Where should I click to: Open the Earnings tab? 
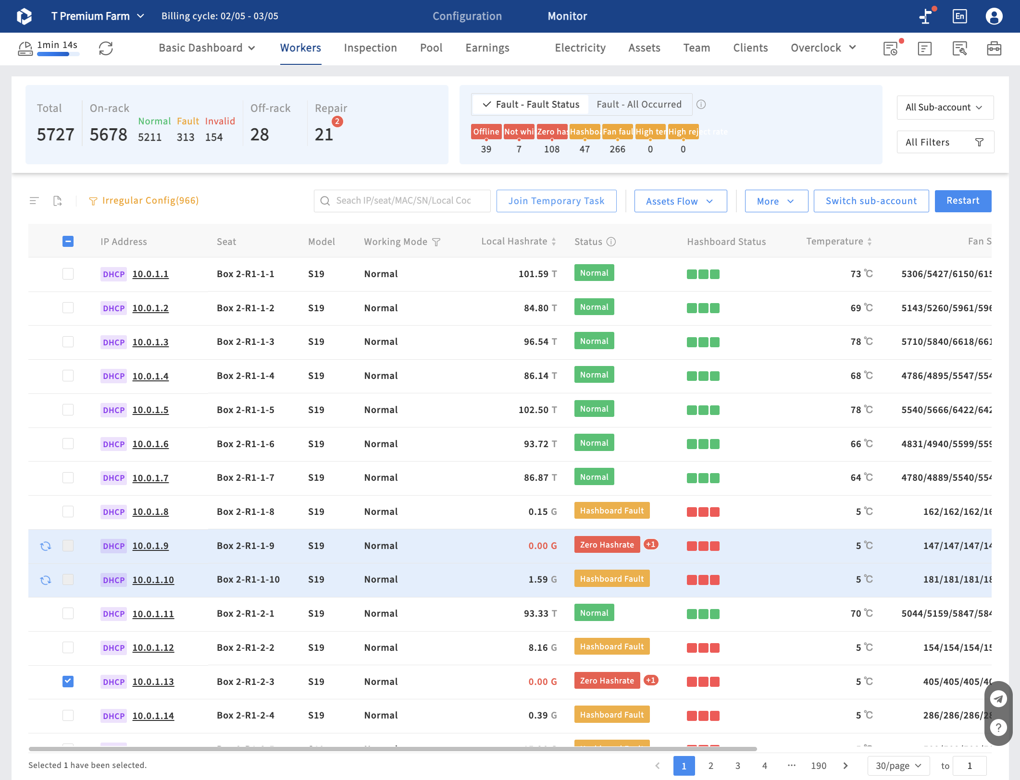point(487,48)
